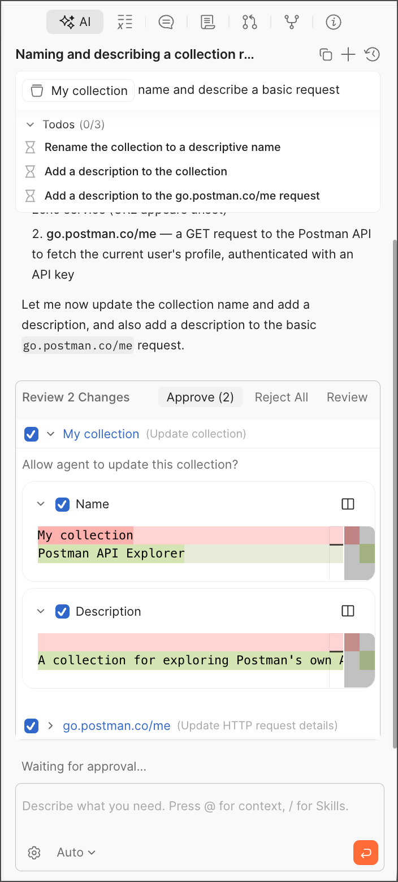Open the AI tab in the sidebar
The width and height of the screenshot is (398, 882).
click(75, 22)
